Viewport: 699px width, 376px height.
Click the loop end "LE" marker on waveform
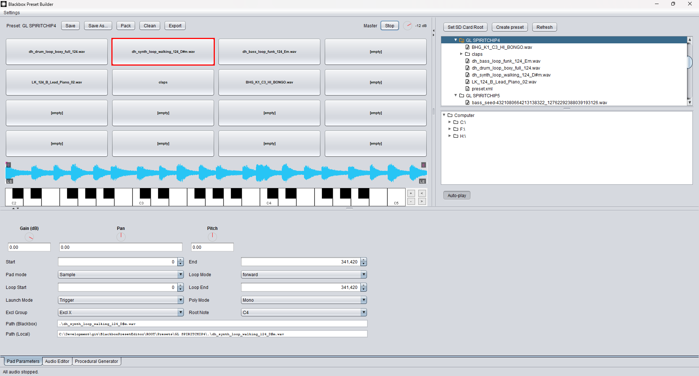click(422, 181)
